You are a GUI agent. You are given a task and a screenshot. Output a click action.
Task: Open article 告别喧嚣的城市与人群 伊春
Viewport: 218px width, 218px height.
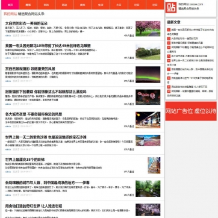[48, 182]
